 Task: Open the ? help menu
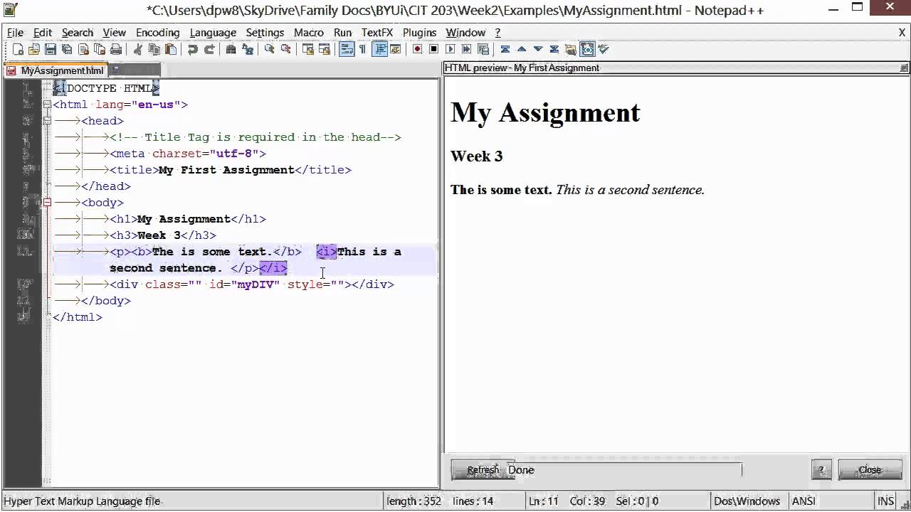click(497, 33)
